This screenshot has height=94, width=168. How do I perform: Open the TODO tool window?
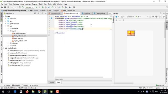pyautogui.click(x=7, y=85)
